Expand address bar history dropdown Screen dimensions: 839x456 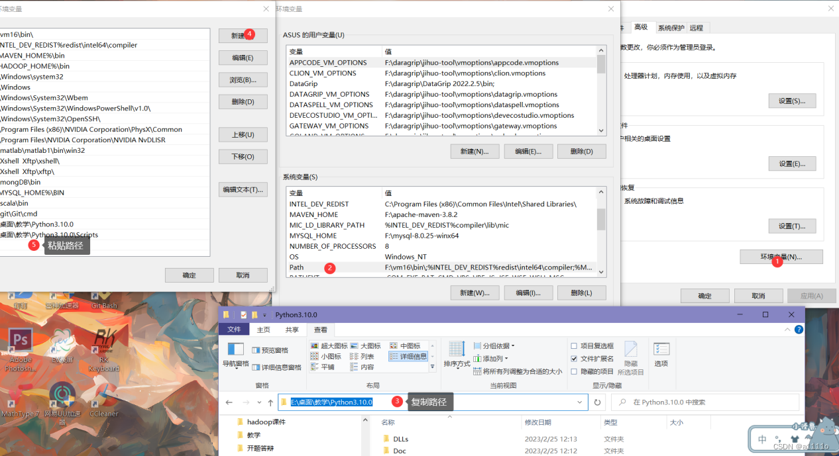[580, 402]
